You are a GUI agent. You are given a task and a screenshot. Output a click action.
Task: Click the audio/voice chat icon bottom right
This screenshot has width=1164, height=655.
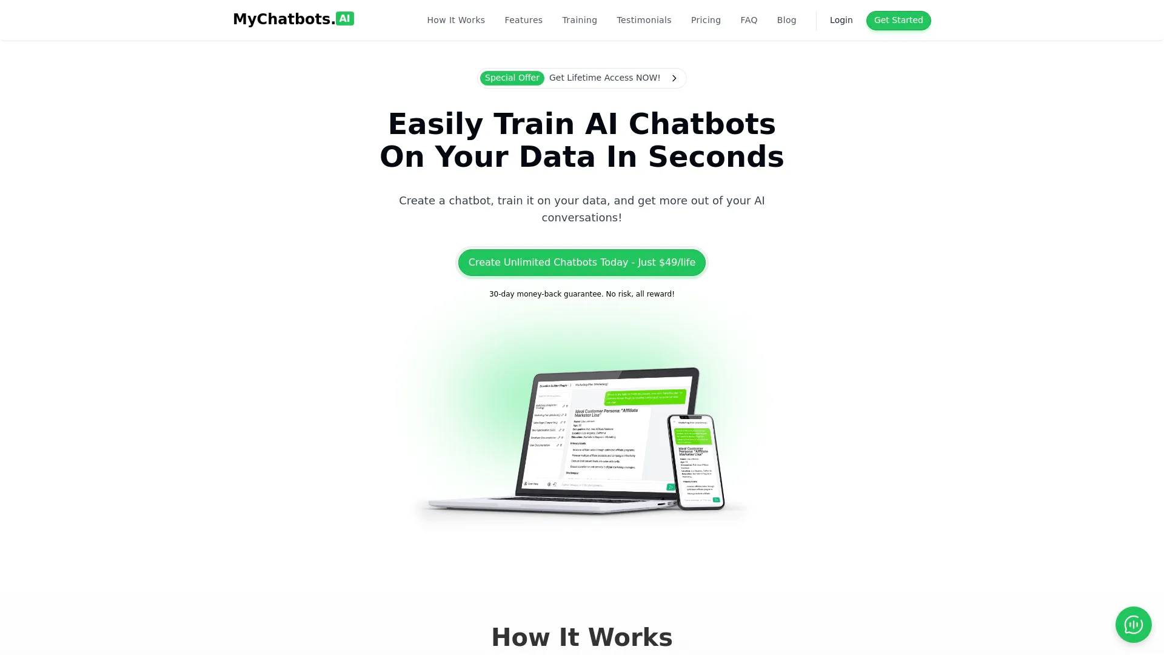click(x=1133, y=625)
